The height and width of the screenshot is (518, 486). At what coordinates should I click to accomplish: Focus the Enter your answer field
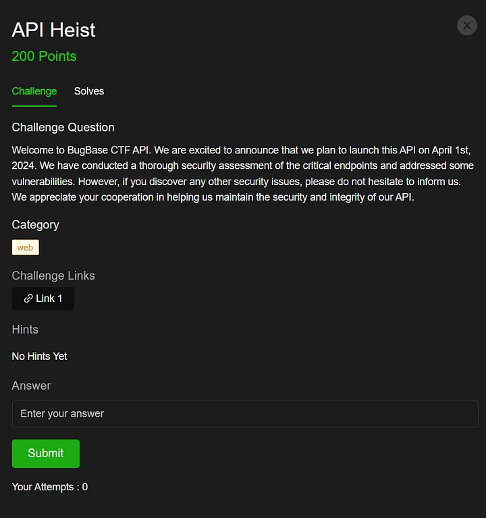coord(245,414)
